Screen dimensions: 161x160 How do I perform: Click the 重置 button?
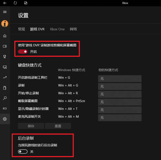58,126
